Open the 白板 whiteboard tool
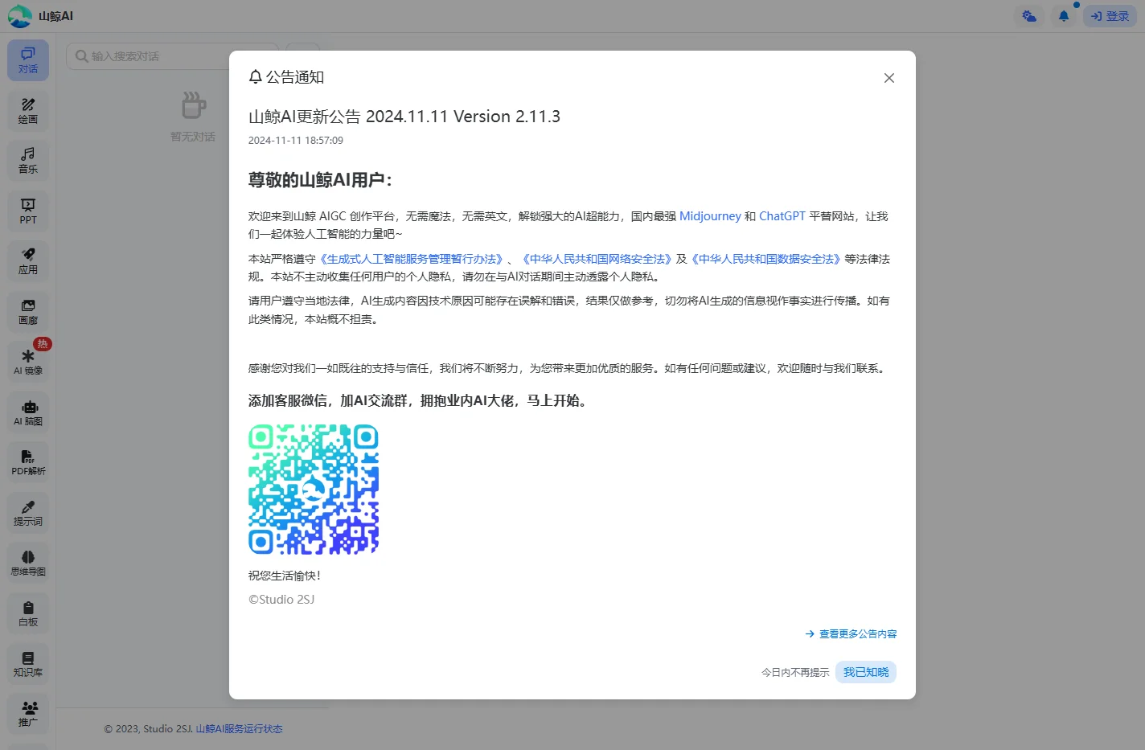The image size is (1145, 750). click(28, 613)
